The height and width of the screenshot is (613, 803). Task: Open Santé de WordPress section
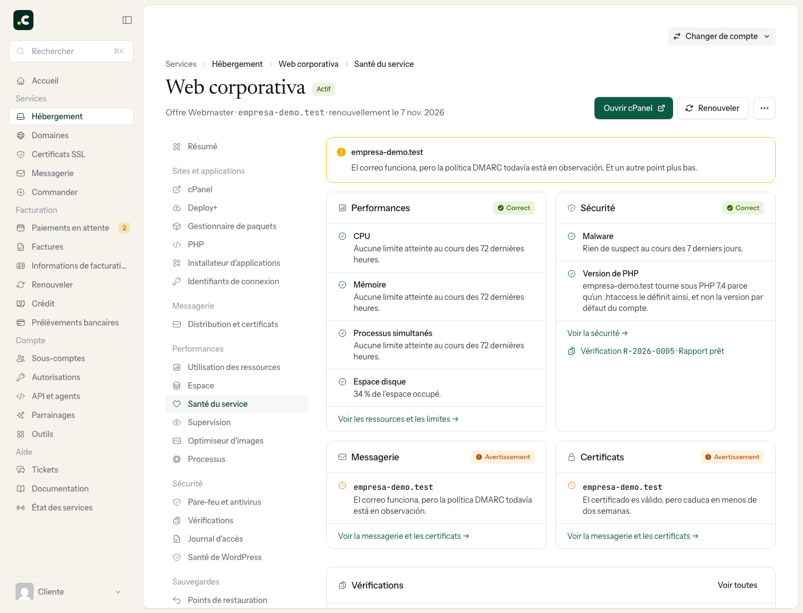coord(237,557)
